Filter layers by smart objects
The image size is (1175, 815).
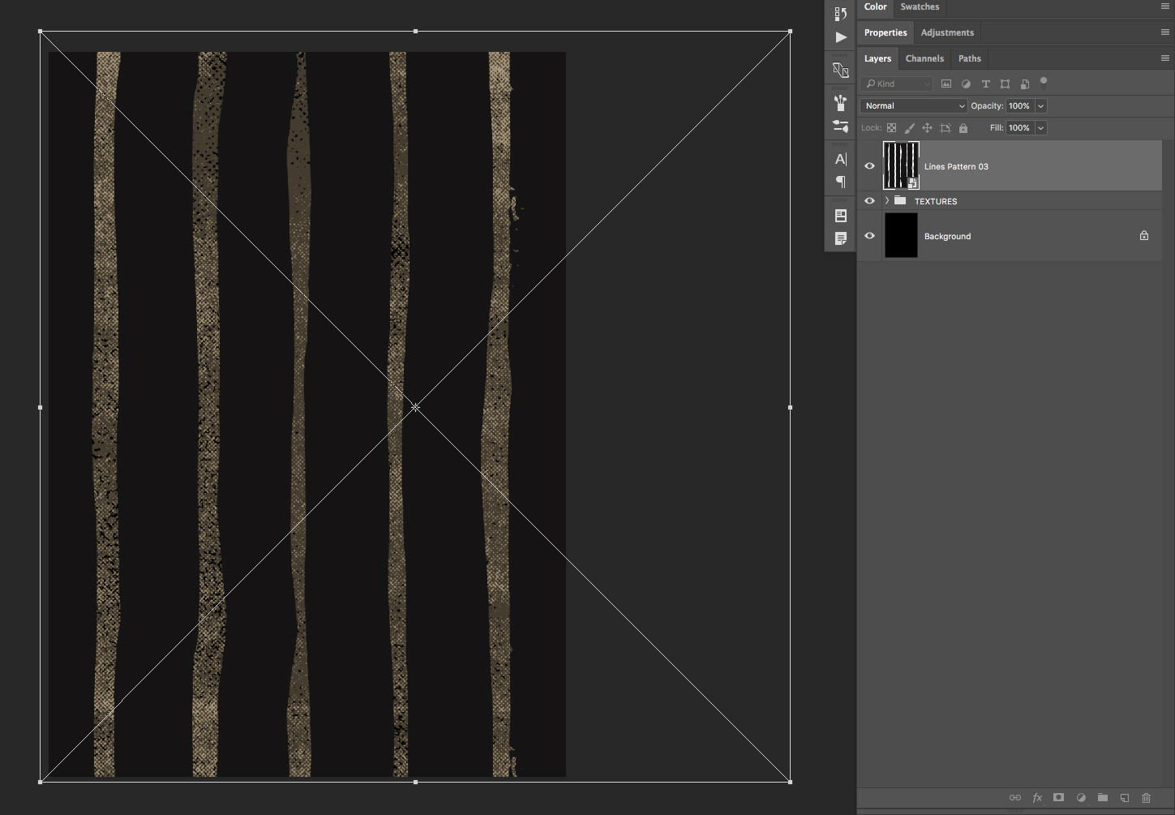pos(1025,84)
